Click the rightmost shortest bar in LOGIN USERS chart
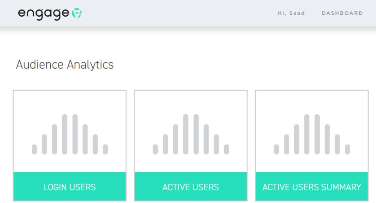The height and width of the screenshot is (203, 376). [x=105, y=149]
